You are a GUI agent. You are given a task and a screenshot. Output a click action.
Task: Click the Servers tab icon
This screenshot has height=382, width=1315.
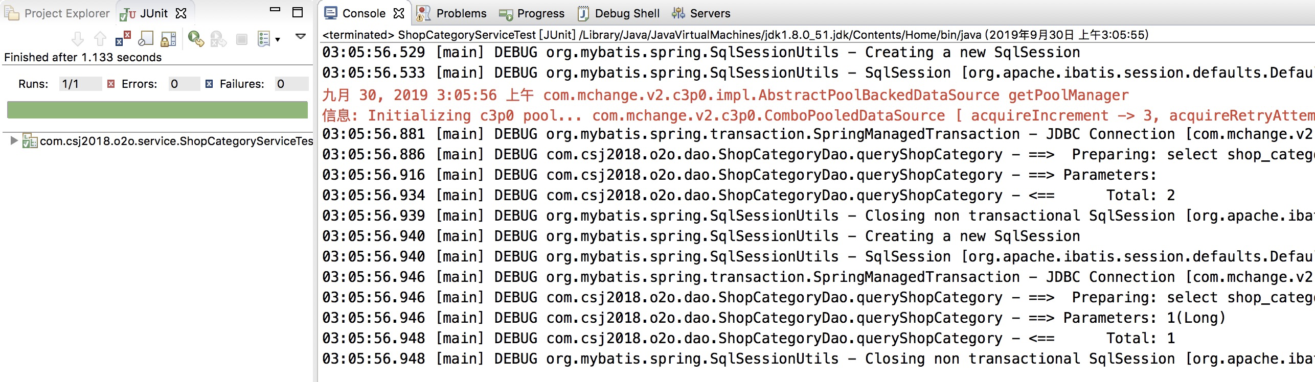(x=678, y=13)
